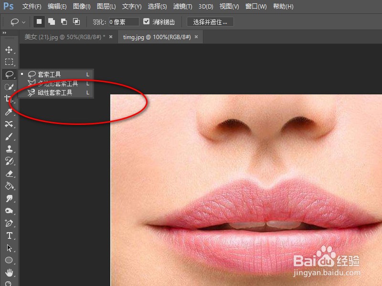
Task: Toggle the 消除锯齿 anti-alias checkbox
Action: 146,21
